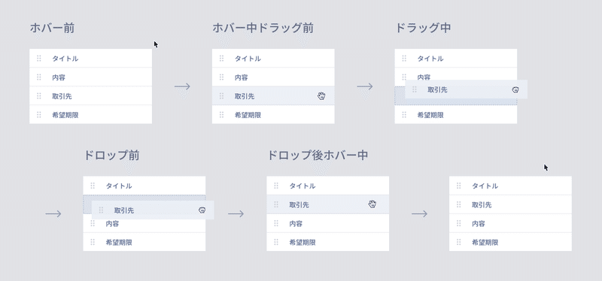Select 取引先 row in final bottom-right list
The height and width of the screenshot is (281, 602).
(510, 204)
